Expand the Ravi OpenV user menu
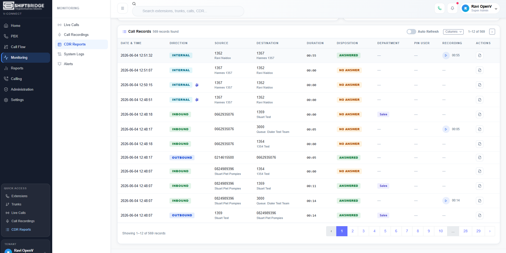 (480, 8)
